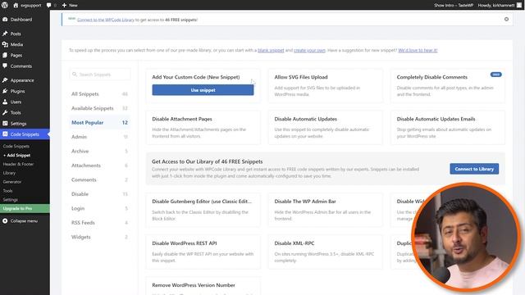Click the Collapse menu arrow icon
This screenshot has height=295, width=525.
(5, 220)
